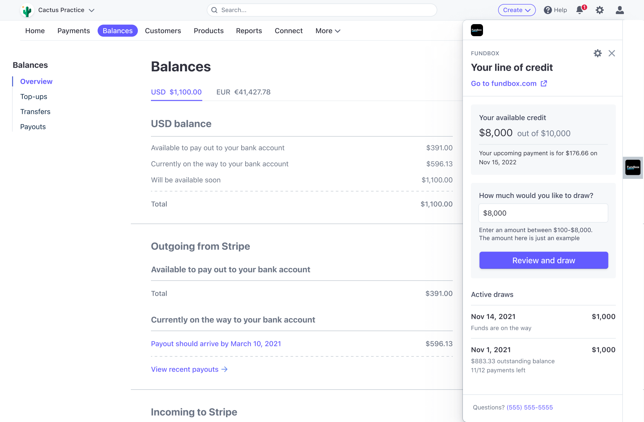Click the draw amount input showing $8,000
This screenshot has width=644, height=422.
coord(543,213)
